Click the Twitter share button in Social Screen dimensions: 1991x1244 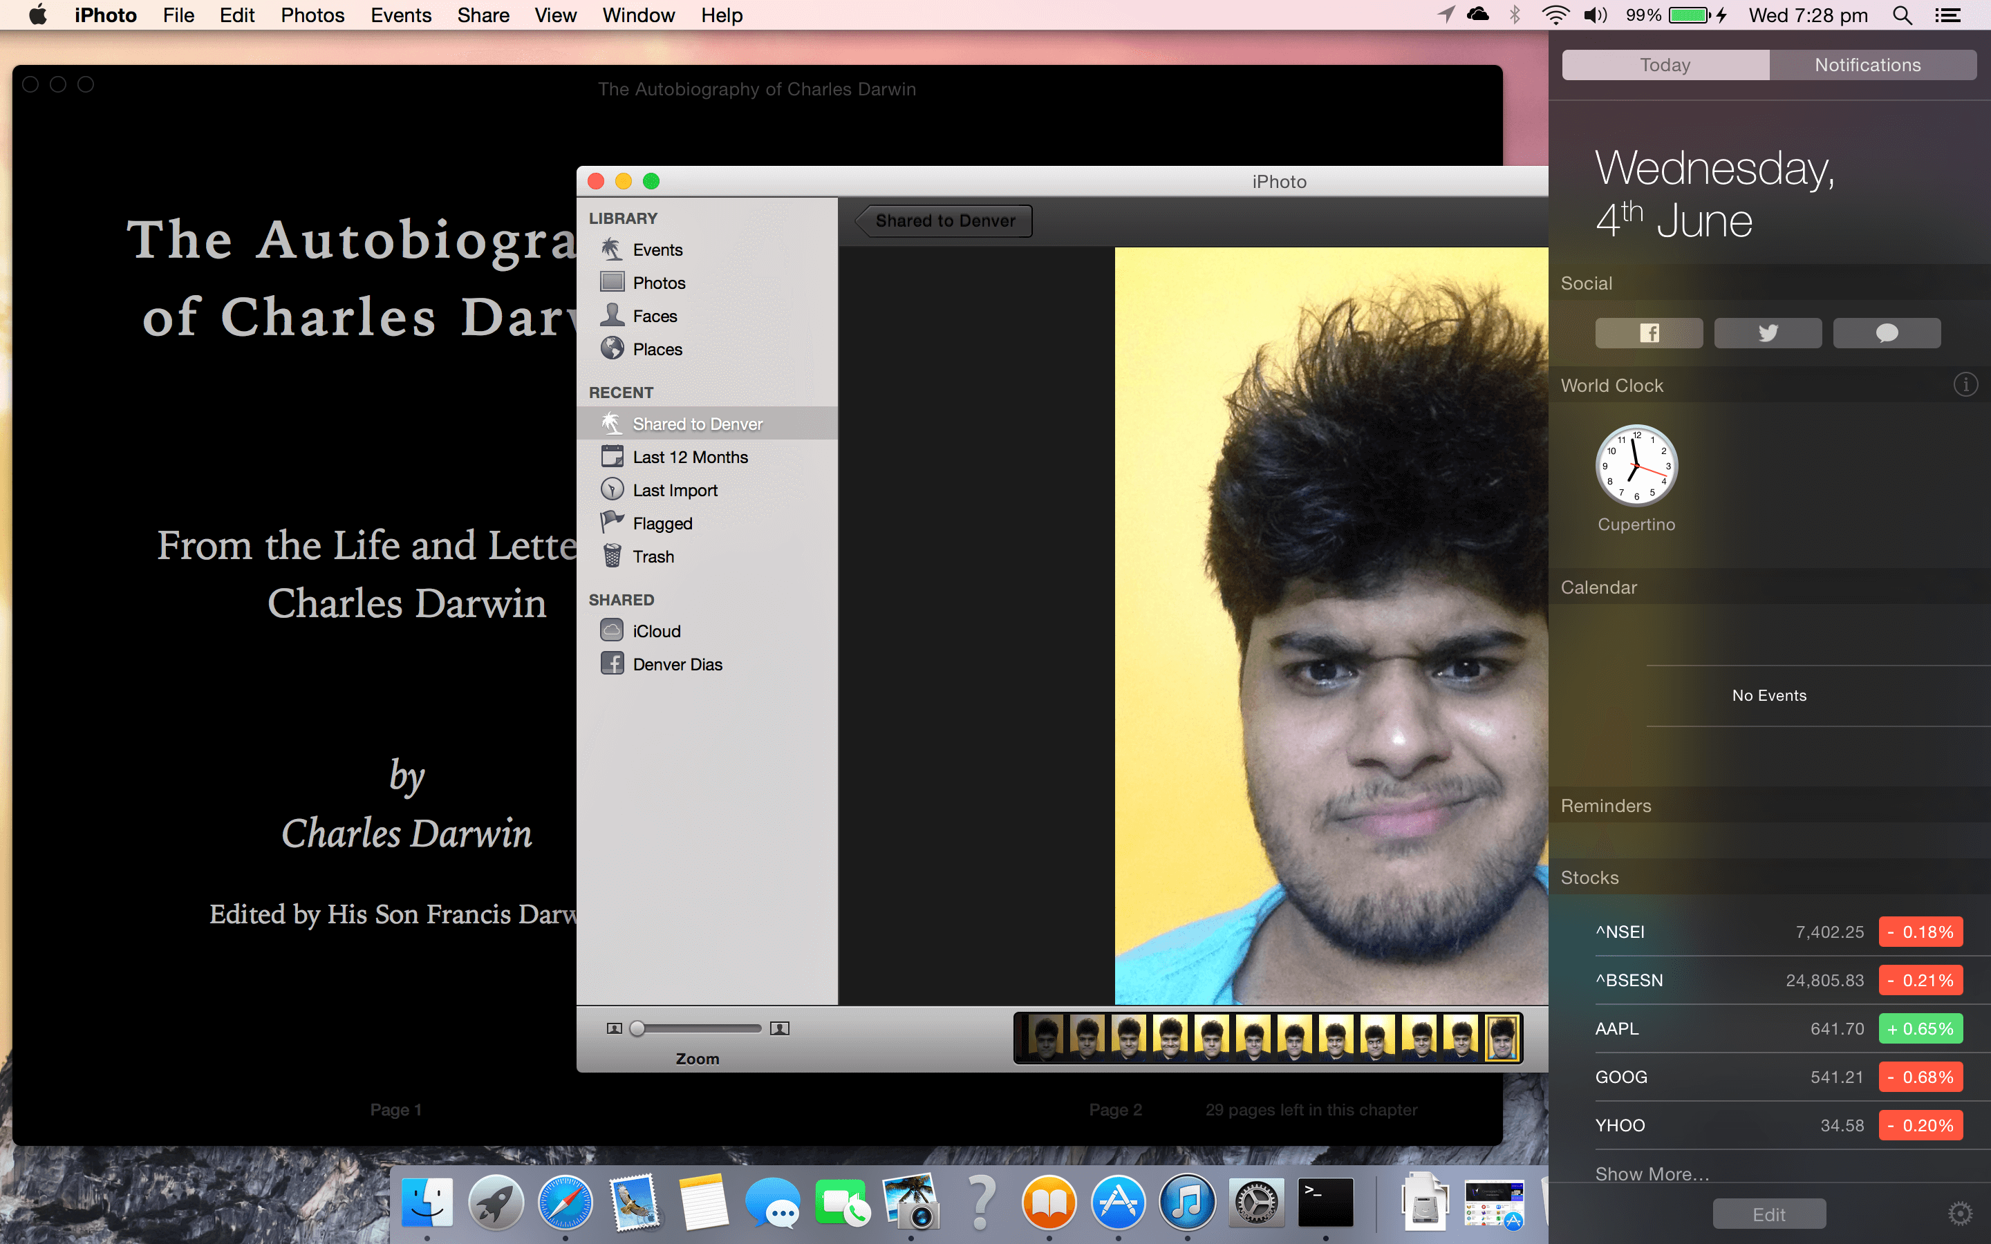click(1768, 332)
